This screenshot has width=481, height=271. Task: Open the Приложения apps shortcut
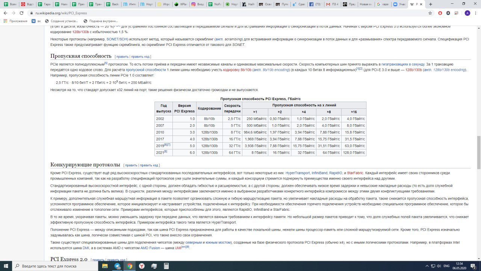[x=15, y=21]
